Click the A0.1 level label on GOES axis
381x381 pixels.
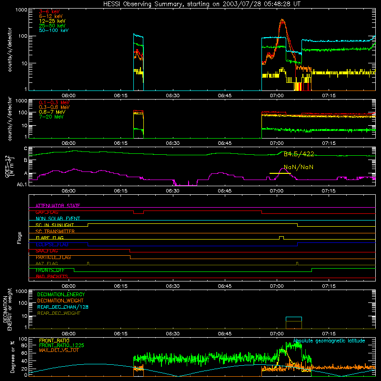pos(22,184)
